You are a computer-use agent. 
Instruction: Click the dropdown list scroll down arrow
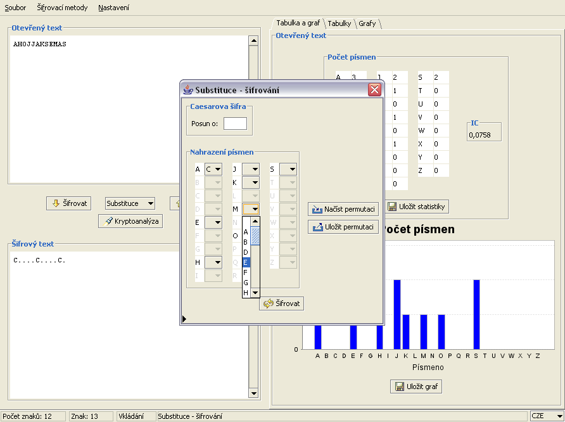tap(255, 293)
